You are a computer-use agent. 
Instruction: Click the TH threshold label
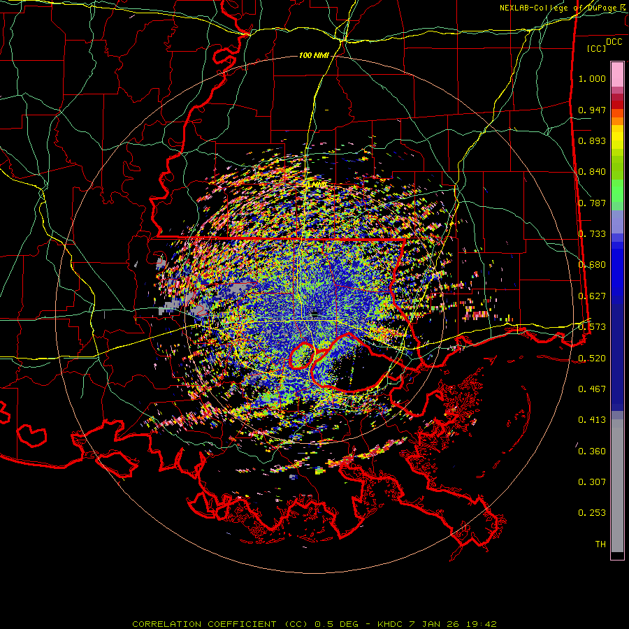600,544
